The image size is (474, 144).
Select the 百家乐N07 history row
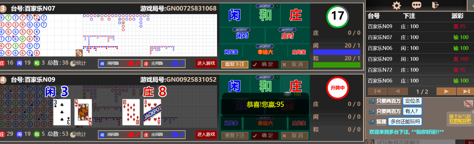(420, 37)
